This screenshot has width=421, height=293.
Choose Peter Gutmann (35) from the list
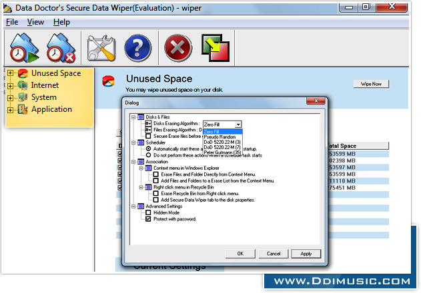pos(223,152)
